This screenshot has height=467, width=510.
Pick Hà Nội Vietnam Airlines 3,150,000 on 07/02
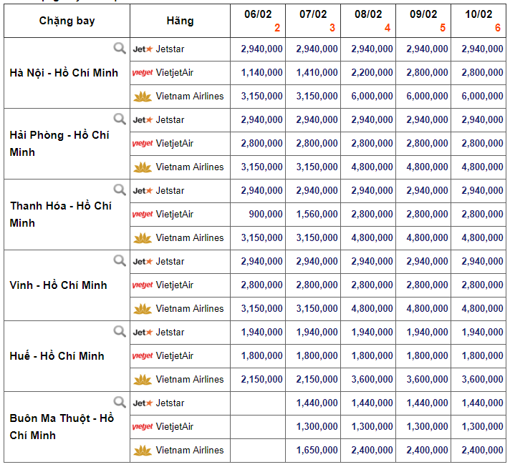coord(317,96)
